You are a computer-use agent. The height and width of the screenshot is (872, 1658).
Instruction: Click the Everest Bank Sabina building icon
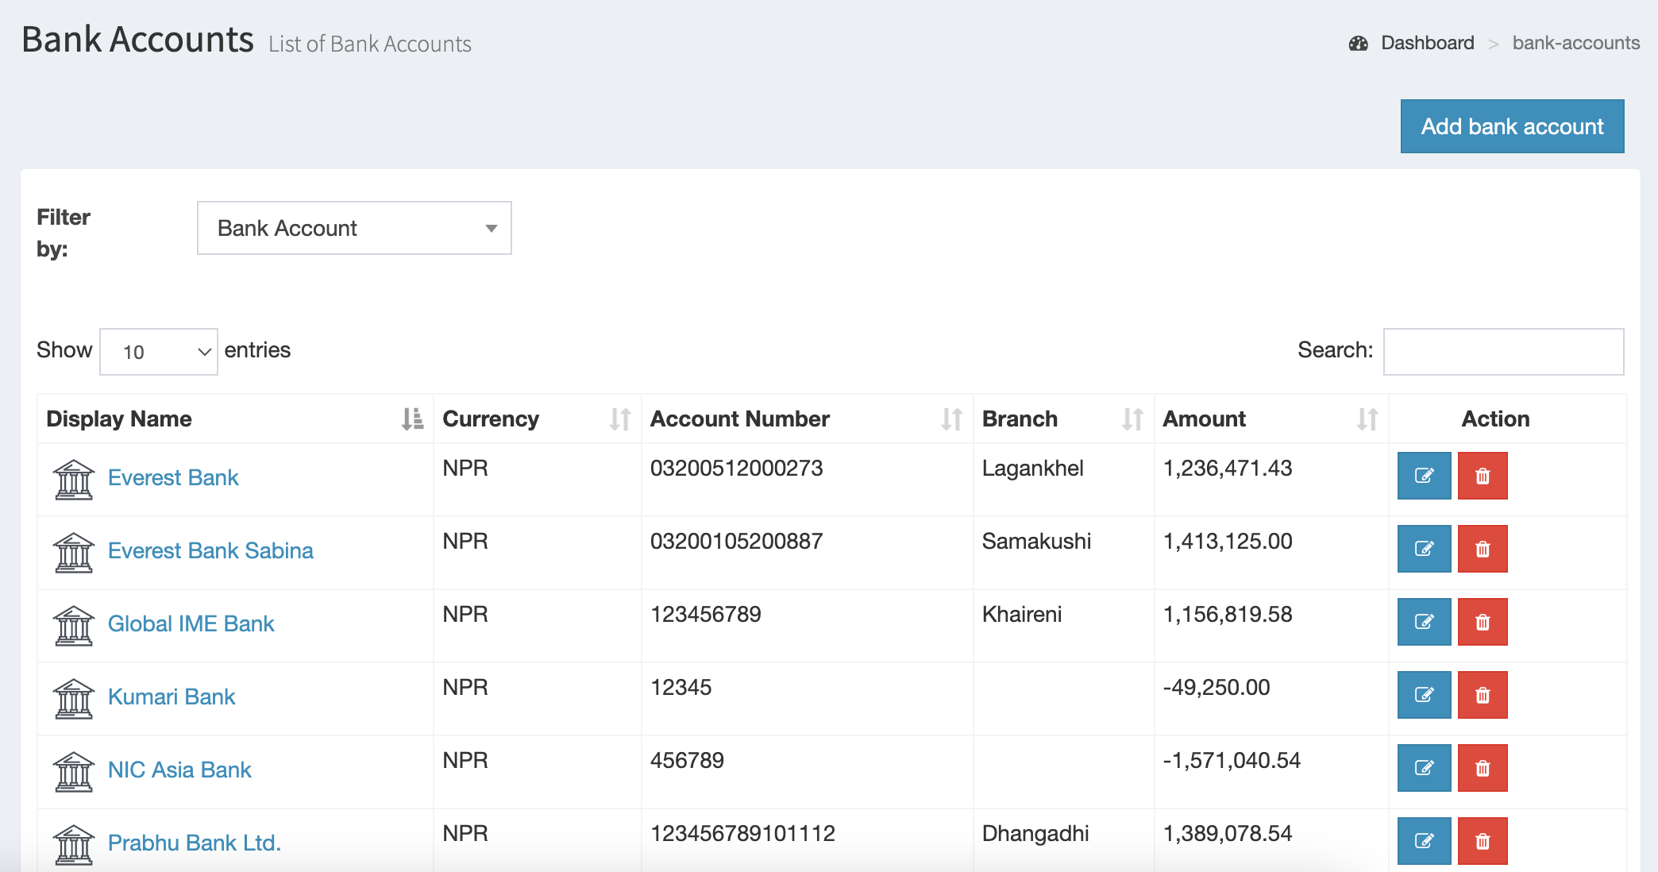click(x=74, y=553)
